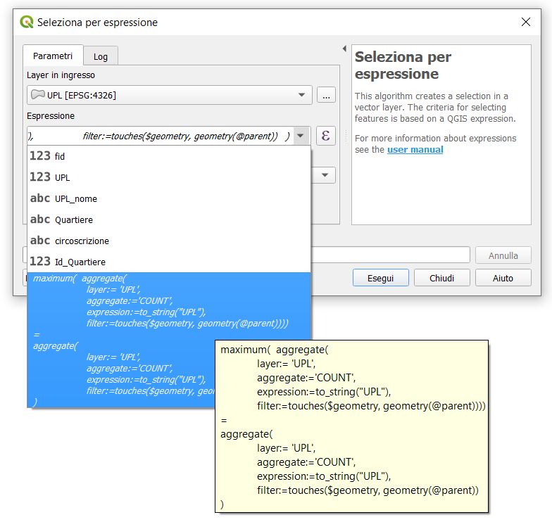The width and height of the screenshot is (552, 522).
Task: Click the browse layer ellipsis button
Action: [326, 95]
